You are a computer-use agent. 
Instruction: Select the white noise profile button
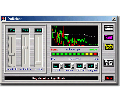(x=109, y=28)
